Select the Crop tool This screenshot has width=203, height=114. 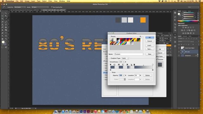[3, 19]
